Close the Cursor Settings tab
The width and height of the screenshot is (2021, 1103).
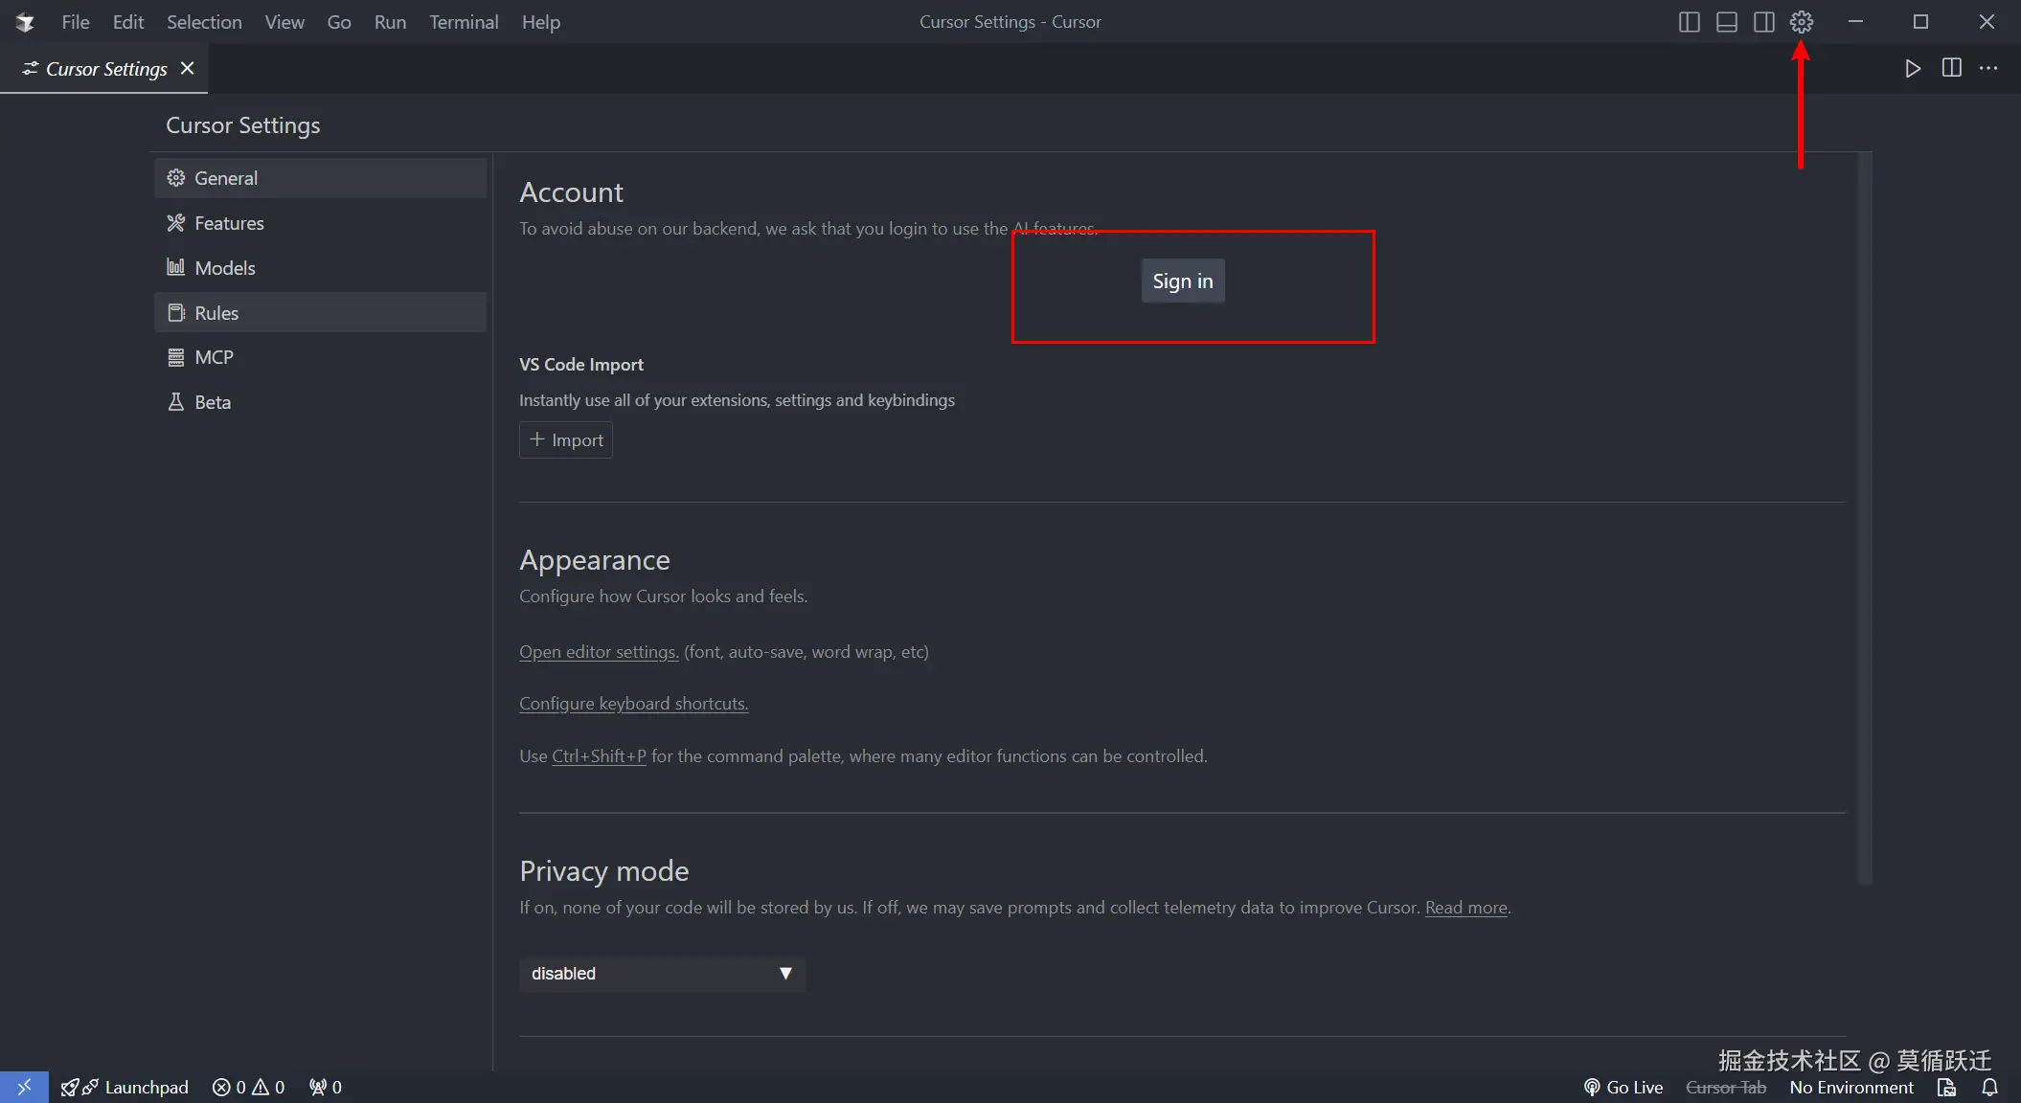click(188, 68)
